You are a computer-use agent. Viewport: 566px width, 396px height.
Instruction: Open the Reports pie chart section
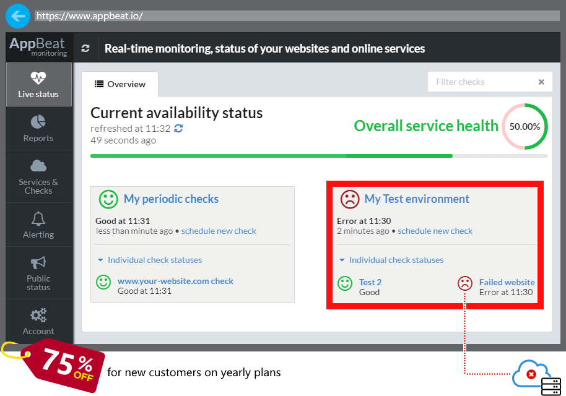click(x=38, y=128)
